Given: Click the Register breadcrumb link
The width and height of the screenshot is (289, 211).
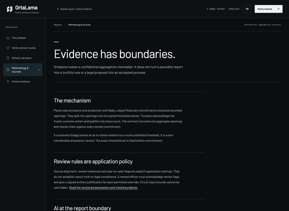Looking at the screenshot, I should [58, 25].
